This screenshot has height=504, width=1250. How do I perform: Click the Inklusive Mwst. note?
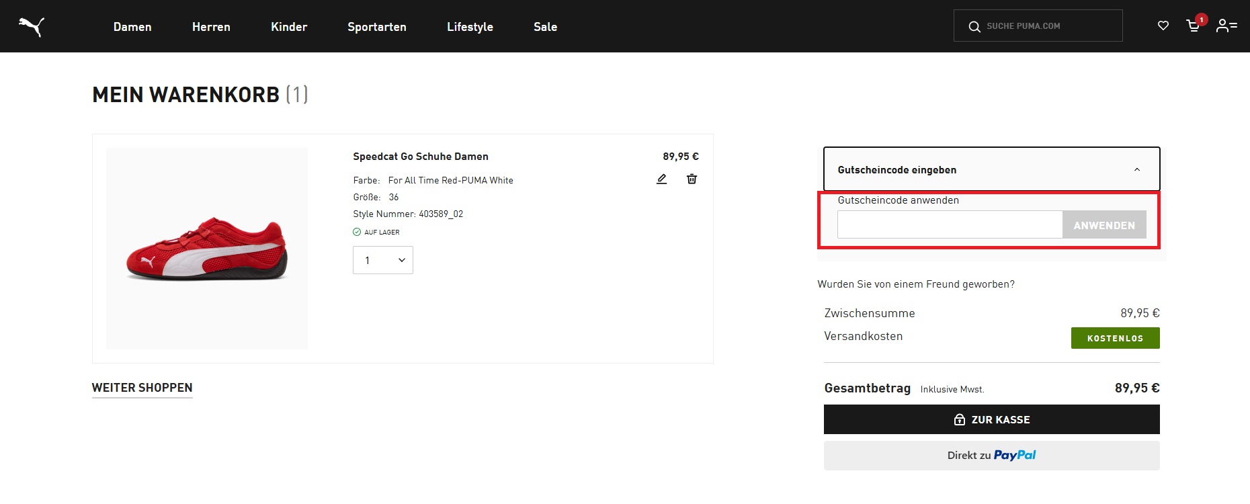pyautogui.click(x=952, y=389)
